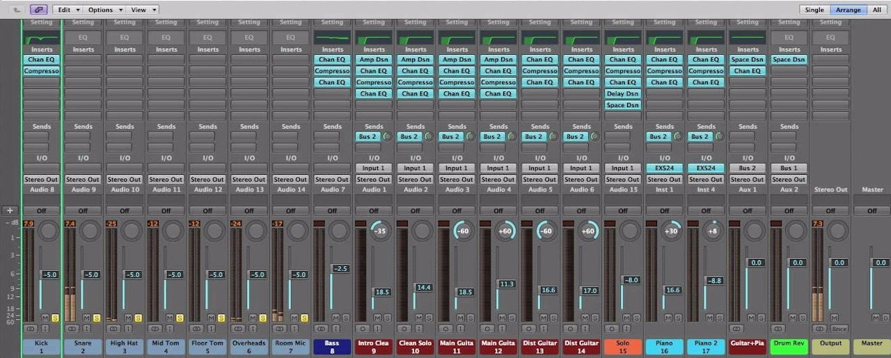Click Kick channel pan knob
The image size is (891, 358).
tap(48, 231)
